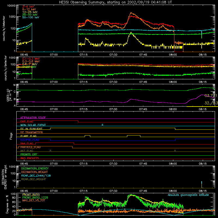Click the yellow 12-25 keV legend entry
This screenshot has height=218, width=218.
30,12
